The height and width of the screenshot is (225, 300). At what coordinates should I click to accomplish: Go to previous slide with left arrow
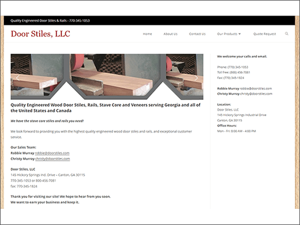coord(18,78)
